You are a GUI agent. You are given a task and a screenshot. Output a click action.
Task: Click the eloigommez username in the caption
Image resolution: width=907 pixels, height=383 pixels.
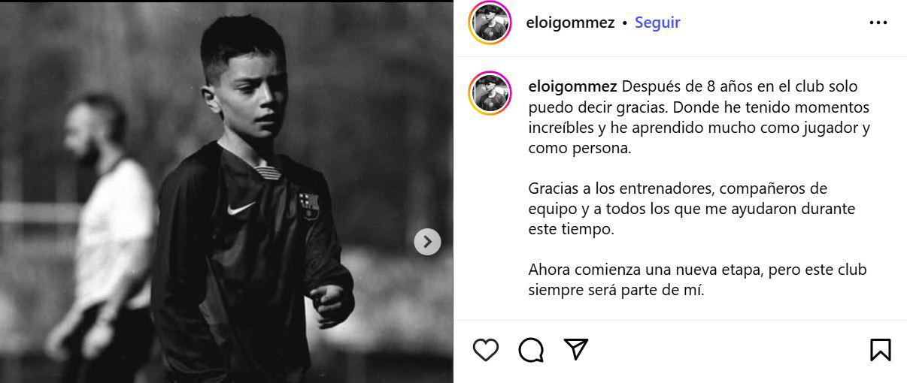[x=573, y=86]
